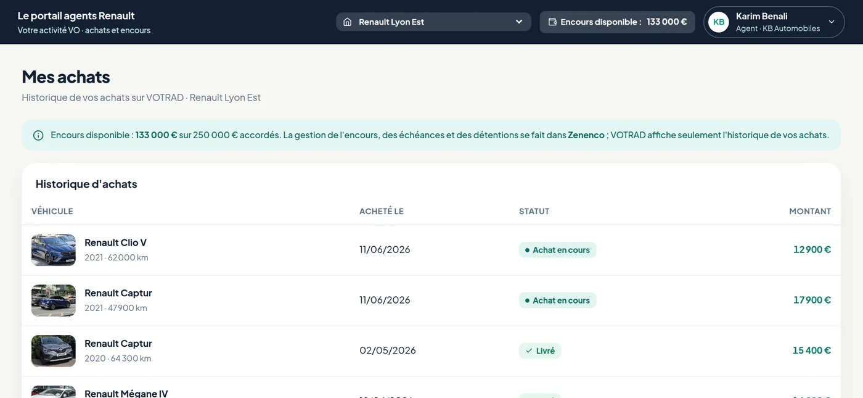Click the Renault Clio V vehicle name

pyautogui.click(x=115, y=243)
